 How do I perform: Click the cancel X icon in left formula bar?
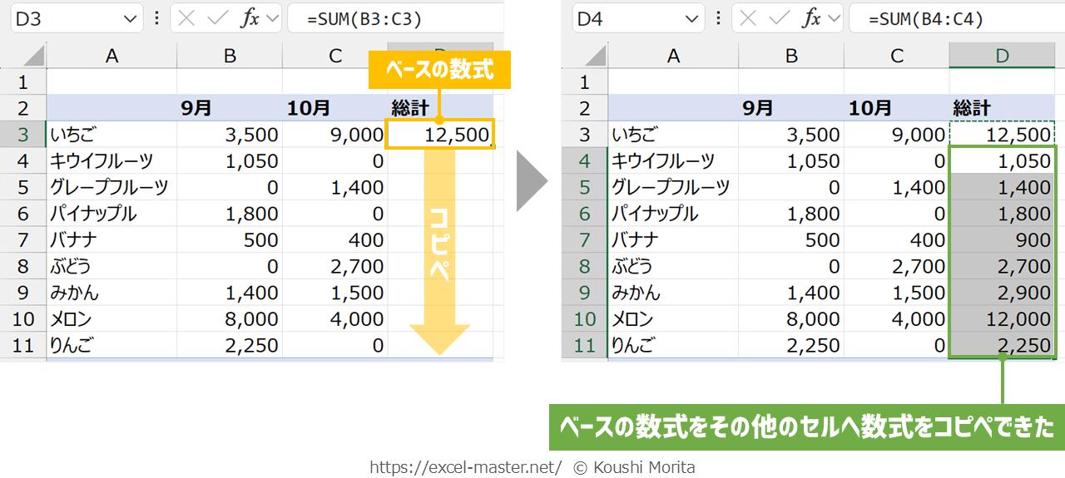[x=189, y=19]
